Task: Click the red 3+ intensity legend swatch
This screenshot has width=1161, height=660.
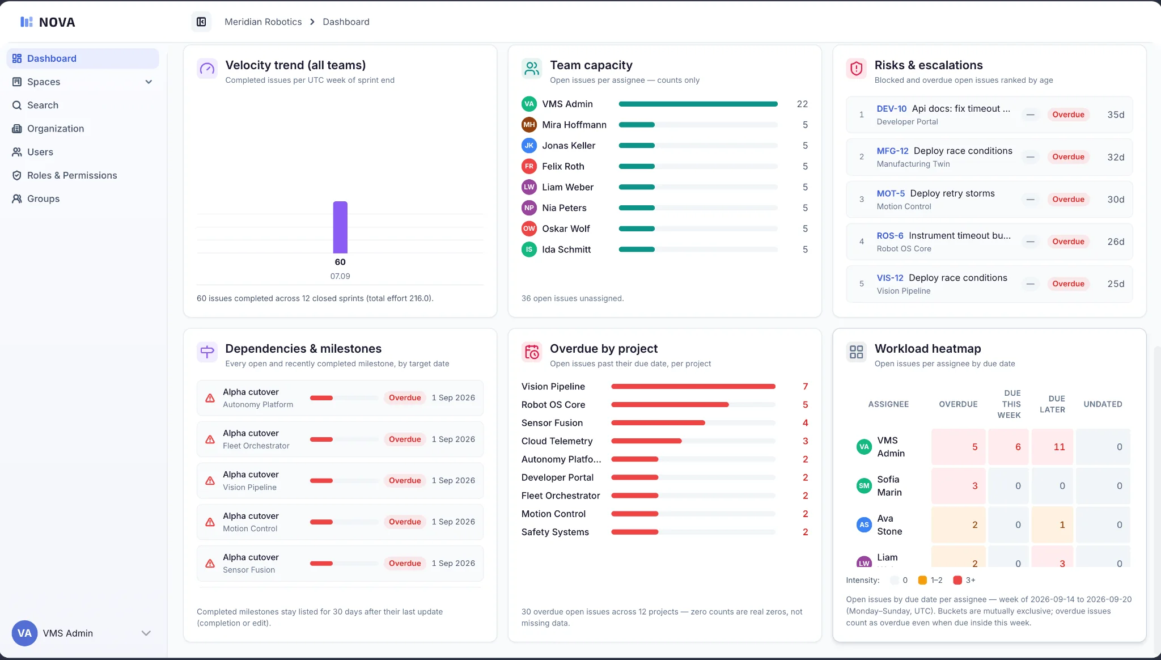Action: pos(957,580)
